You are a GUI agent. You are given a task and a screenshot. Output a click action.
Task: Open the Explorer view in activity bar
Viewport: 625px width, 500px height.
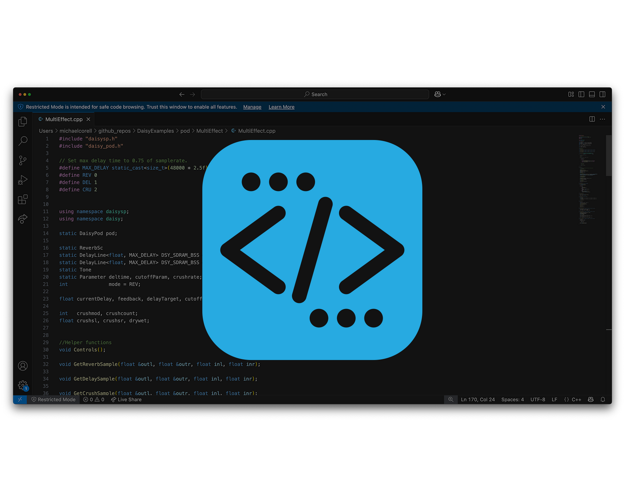[23, 122]
